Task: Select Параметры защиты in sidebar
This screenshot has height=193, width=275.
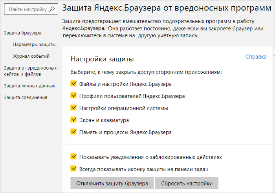Action: (34, 44)
